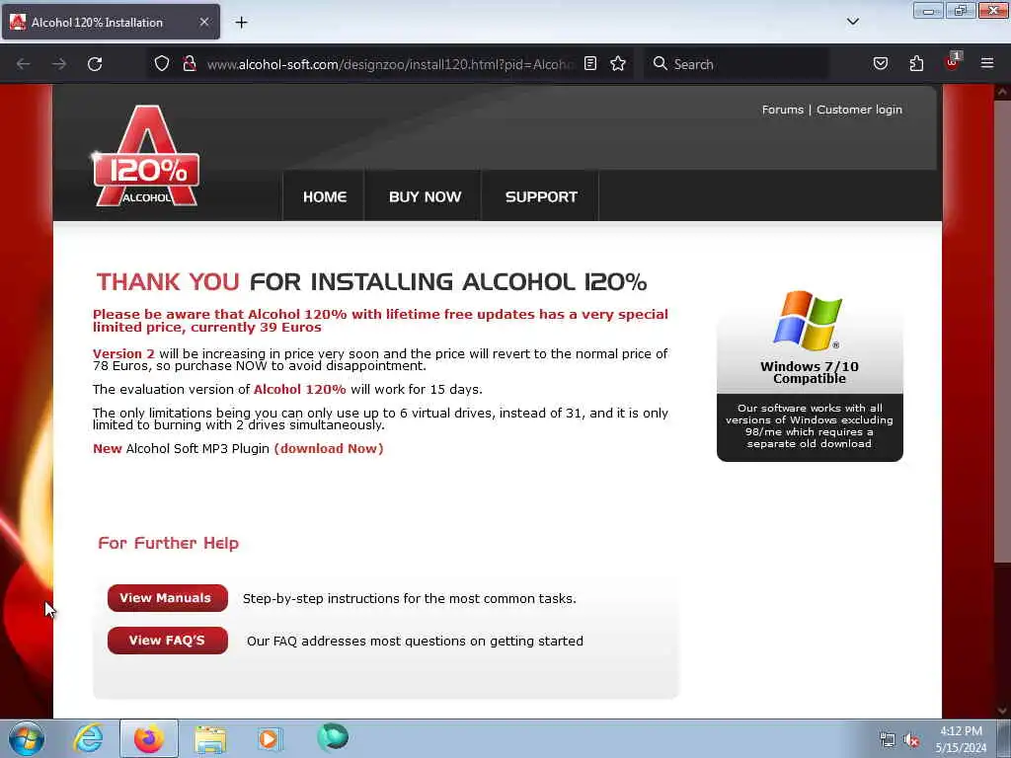Open the Windows Start button
This screenshot has height=758, width=1011.
26,738
